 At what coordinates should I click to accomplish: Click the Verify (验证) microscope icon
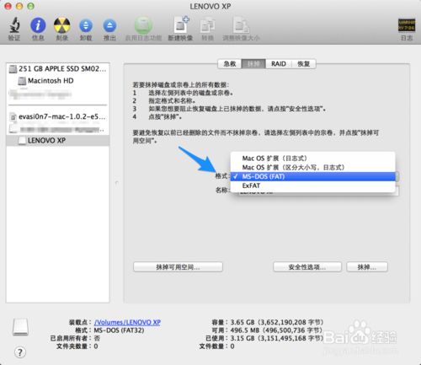[x=14, y=25]
